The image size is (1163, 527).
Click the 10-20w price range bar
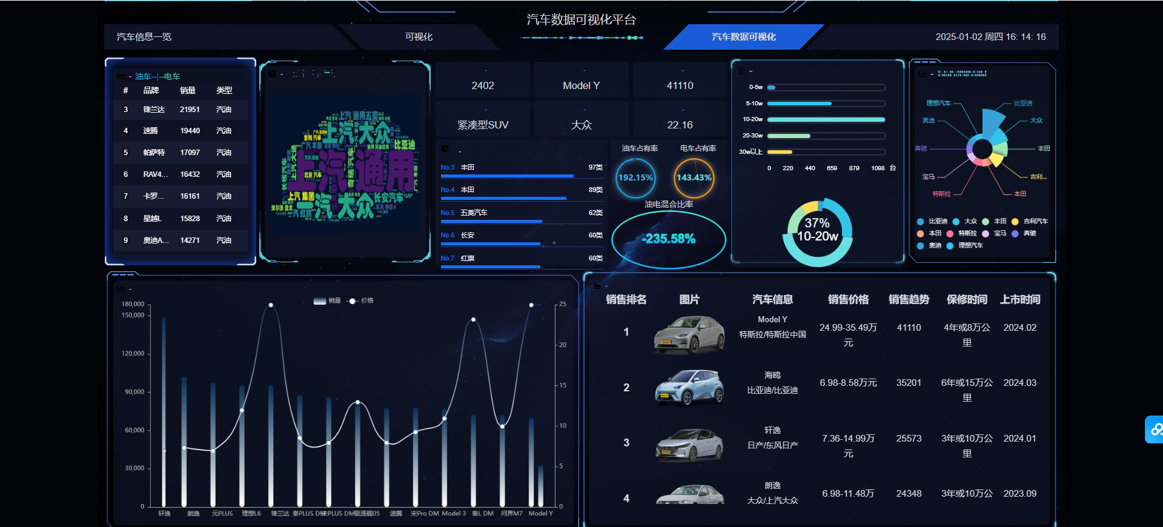[826, 119]
